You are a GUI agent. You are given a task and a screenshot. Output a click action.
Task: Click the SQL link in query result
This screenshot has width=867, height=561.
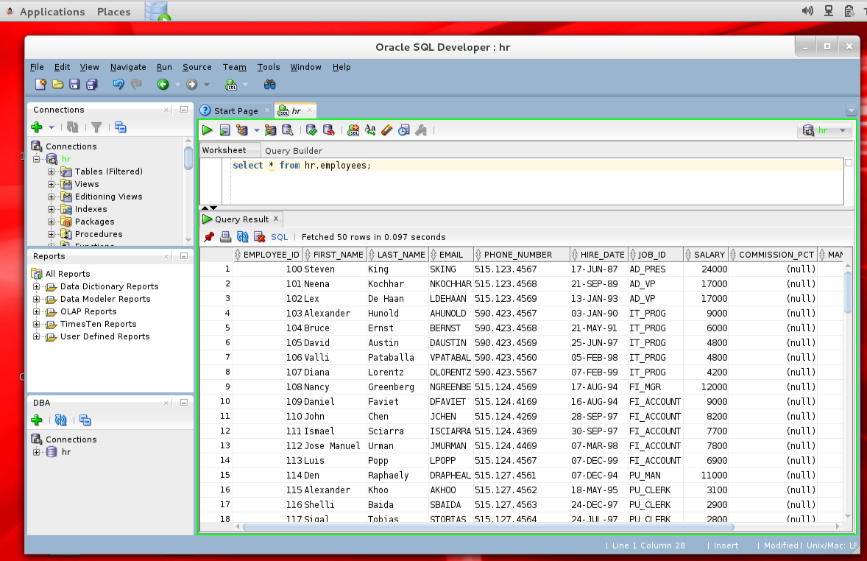(279, 237)
